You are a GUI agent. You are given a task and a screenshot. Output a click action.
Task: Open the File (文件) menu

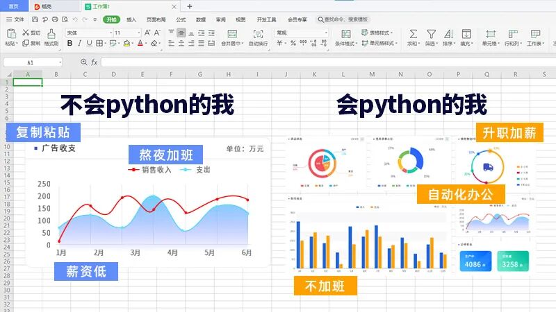click(x=15, y=19)
